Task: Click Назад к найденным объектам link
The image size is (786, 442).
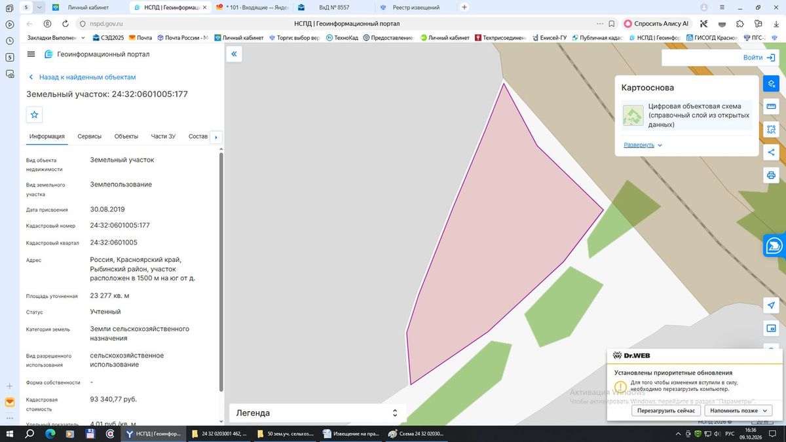Action: click(x=82, y=77)
